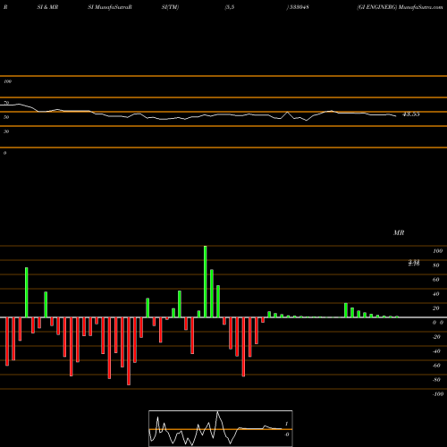Click MR axis label 20
Screen dimensions: 447x447
pos(436,308)
